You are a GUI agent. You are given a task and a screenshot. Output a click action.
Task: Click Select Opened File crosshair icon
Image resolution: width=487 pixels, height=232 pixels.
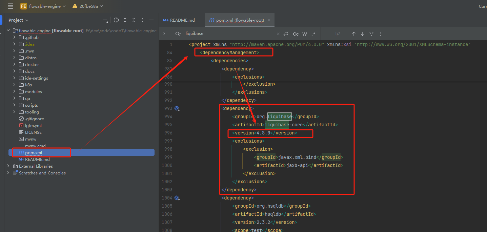pyautogui.click(x=116, y=20)
